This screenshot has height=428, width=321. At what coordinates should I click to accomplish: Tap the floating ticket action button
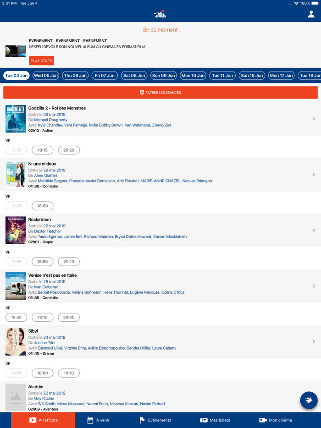point(309,400)
